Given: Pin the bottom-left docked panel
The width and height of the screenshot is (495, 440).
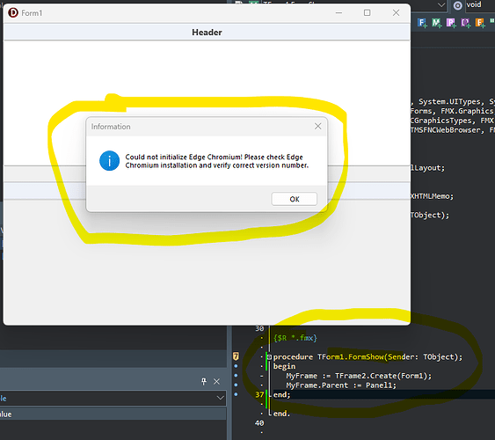Looking at the screenshot, I should [x=204, y=382].
